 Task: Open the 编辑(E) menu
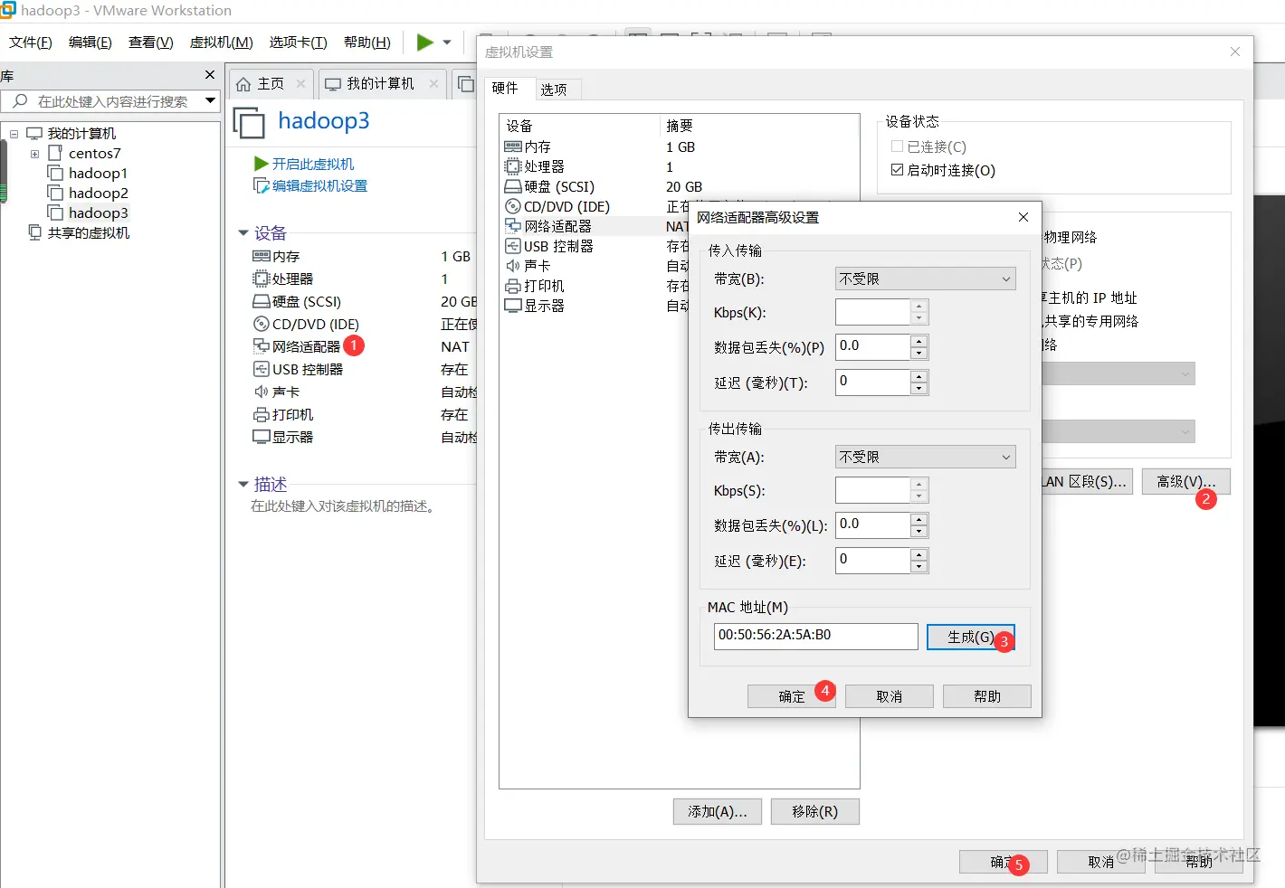coord(90,43)
